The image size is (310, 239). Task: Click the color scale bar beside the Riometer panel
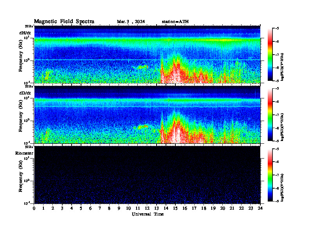270,175
